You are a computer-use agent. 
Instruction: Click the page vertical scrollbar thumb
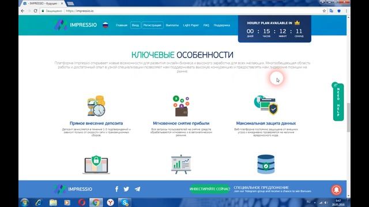(348, 117)
